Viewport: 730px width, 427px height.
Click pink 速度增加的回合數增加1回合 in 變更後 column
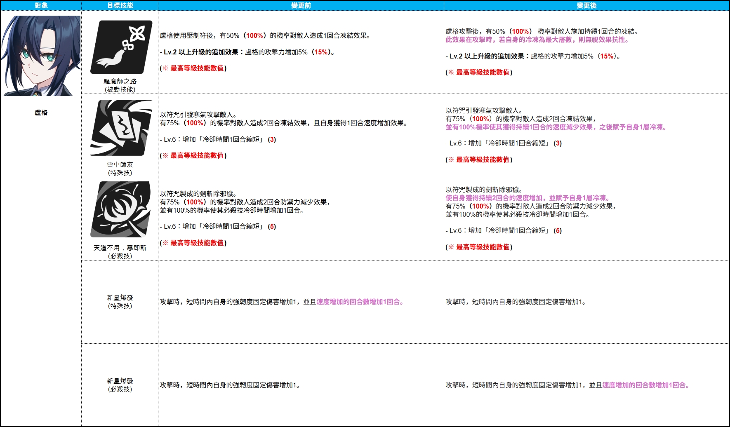point(646,385)
